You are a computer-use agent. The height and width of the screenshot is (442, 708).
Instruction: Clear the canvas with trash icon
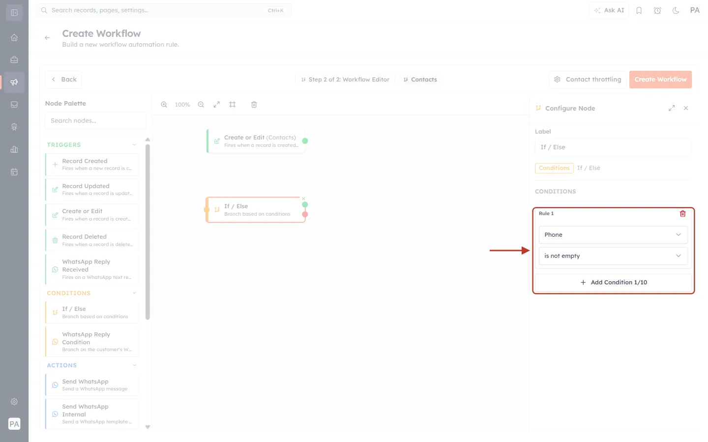[254, 105]
